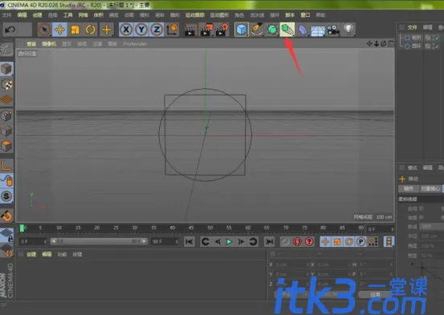Toggle Enable Snap magnet icon
The width and height of the screenshot is (444, 315).
coord(6,216)
